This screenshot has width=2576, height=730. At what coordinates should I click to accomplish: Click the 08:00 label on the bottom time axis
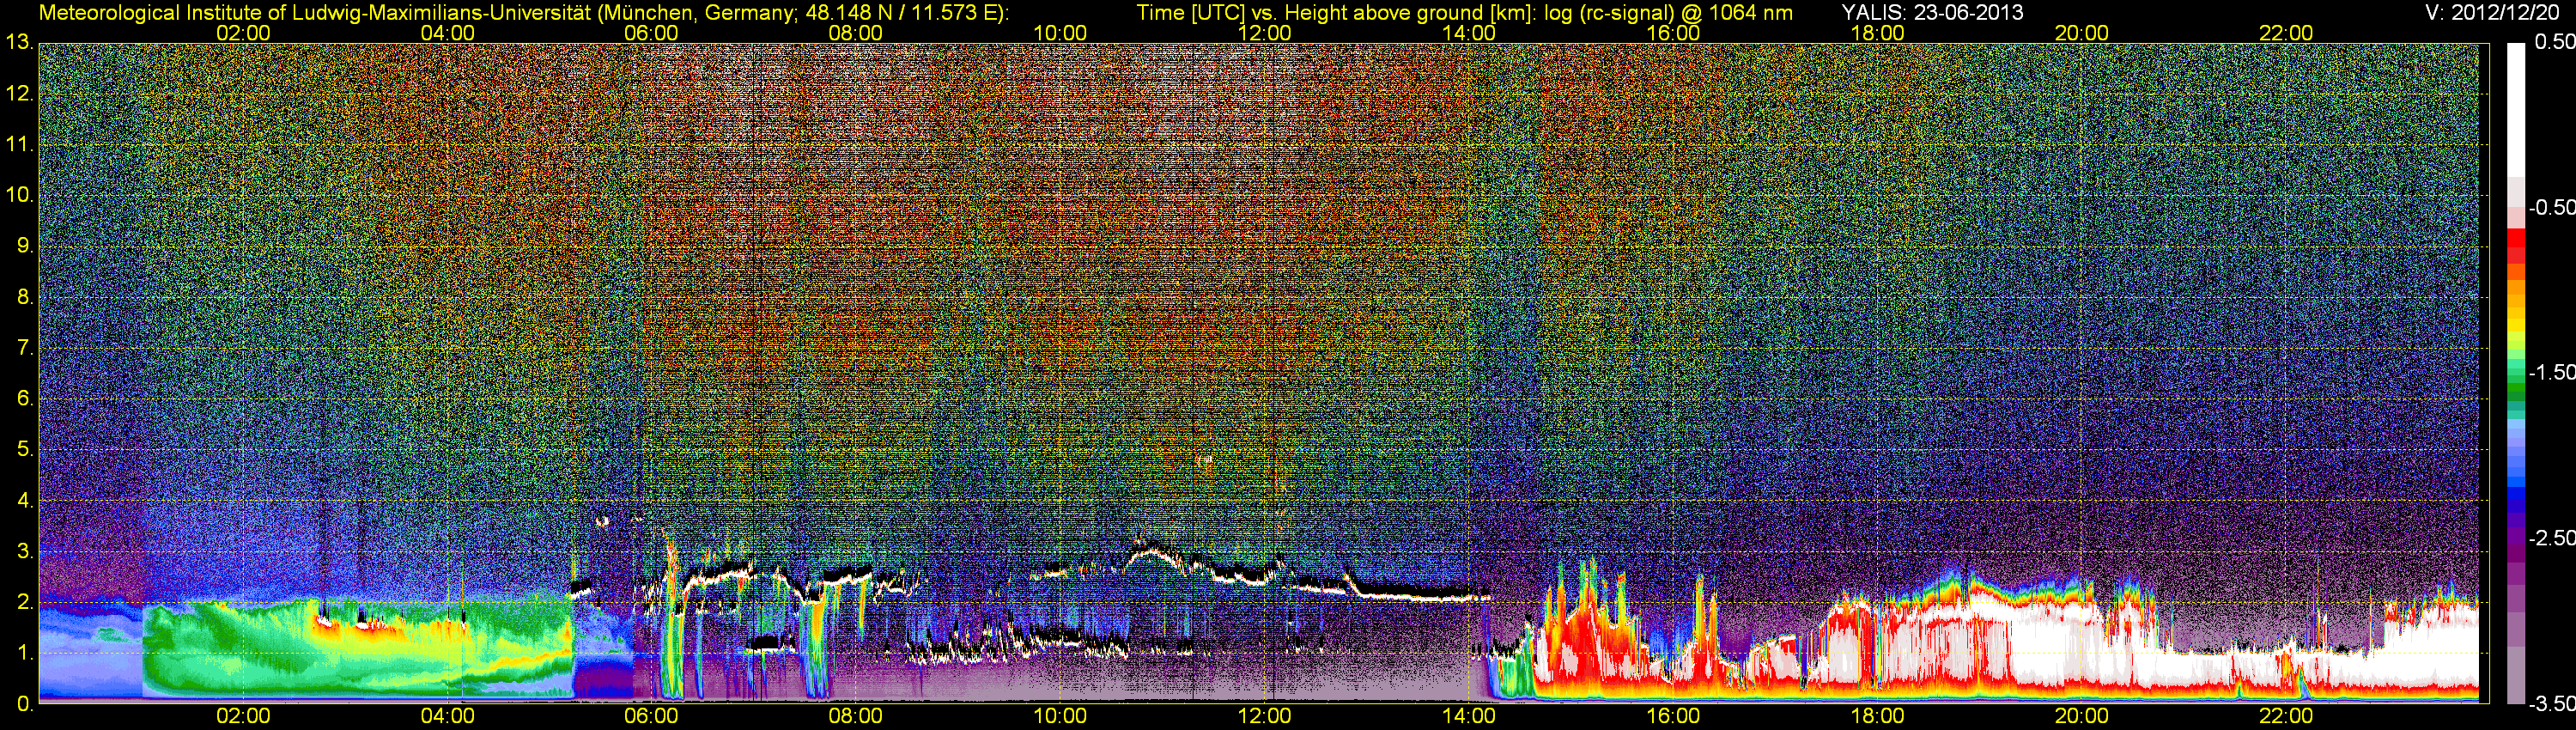pyautogui.click(x=856, y=717)
